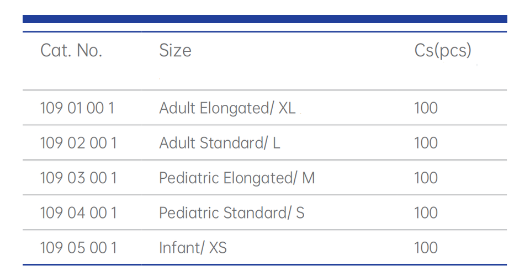Screen dimensions: 530x277
Task: Select catalog number 109 05 00 1
Action: [x=78, y=248]
